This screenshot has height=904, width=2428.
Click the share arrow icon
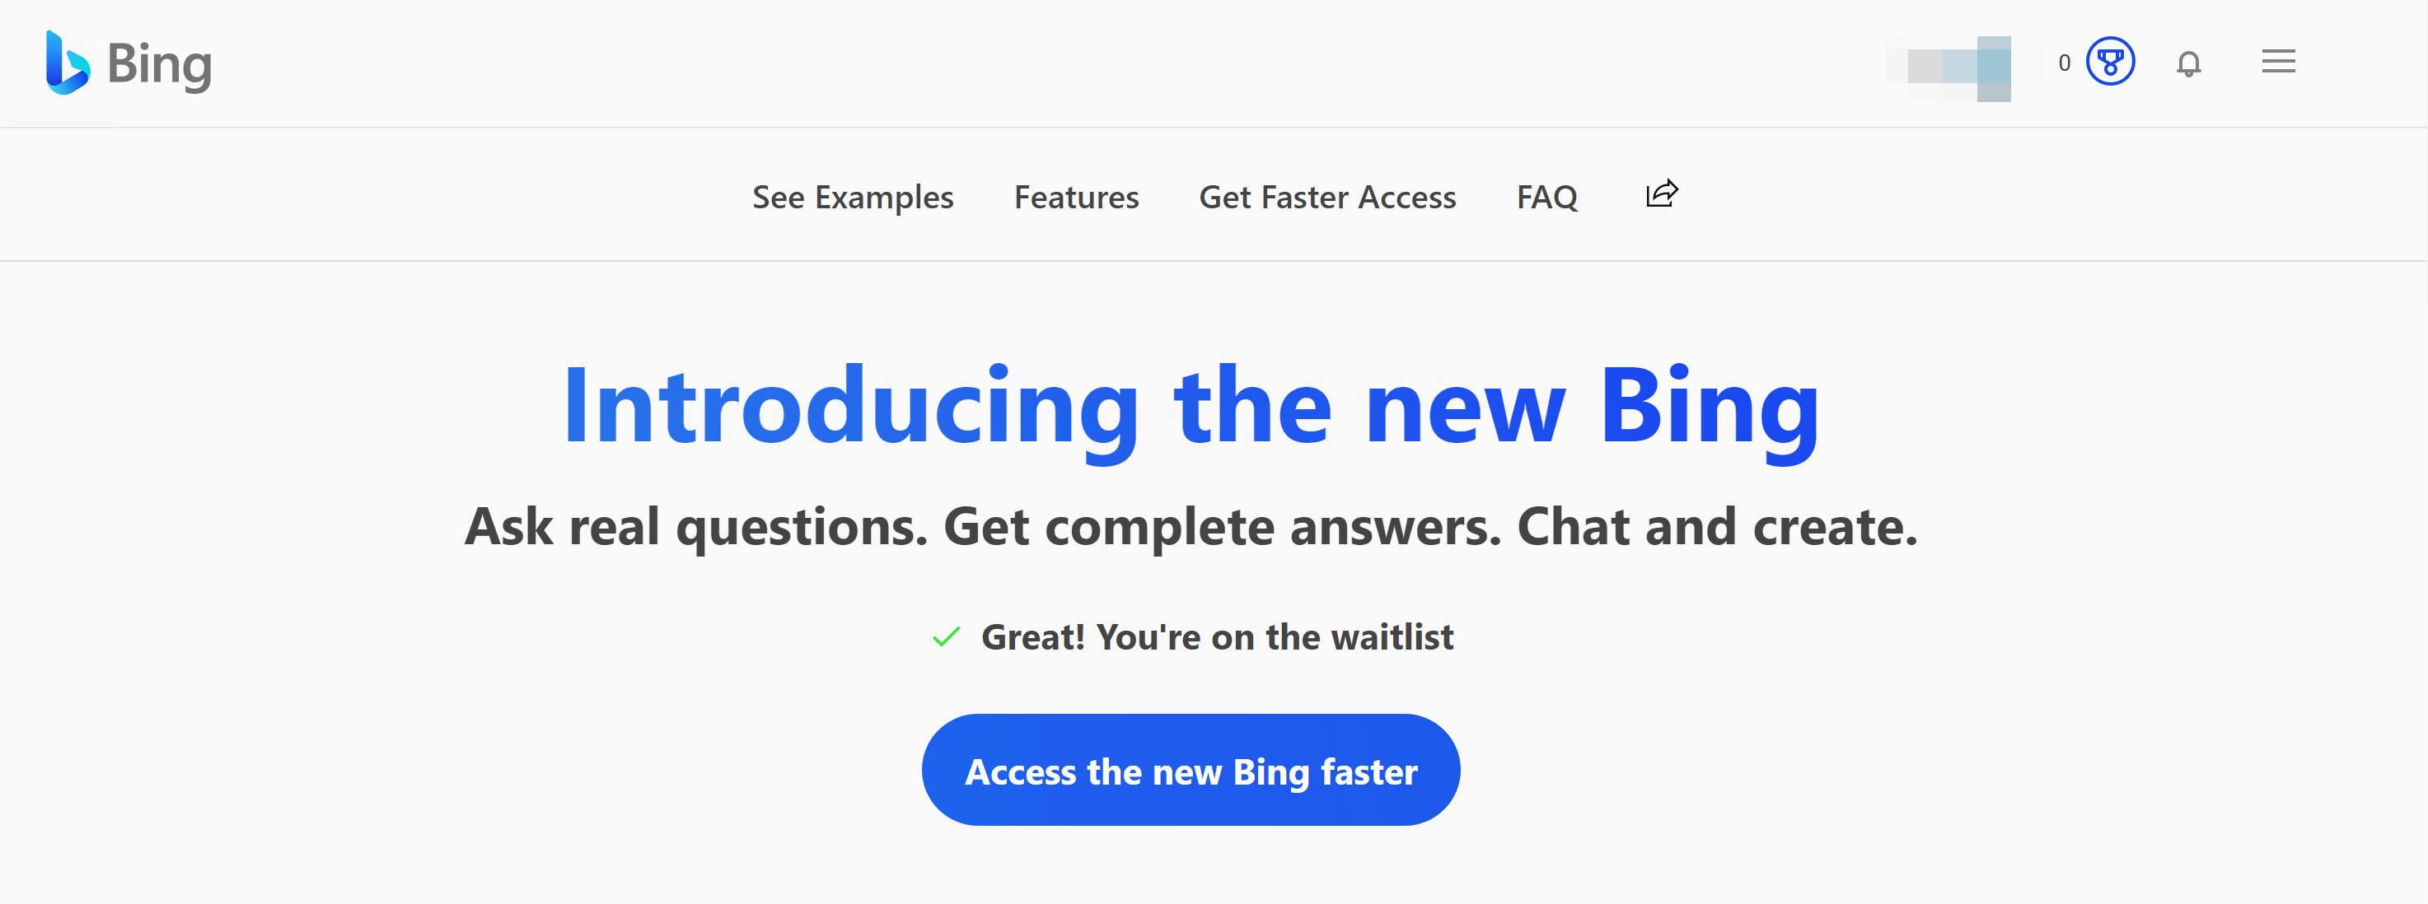(x=1661, y=194)
